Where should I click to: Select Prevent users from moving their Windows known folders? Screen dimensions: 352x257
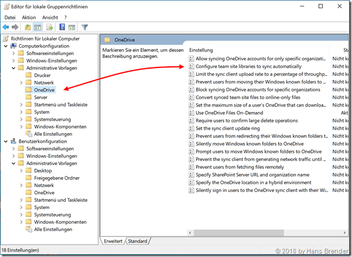point(261,82)
